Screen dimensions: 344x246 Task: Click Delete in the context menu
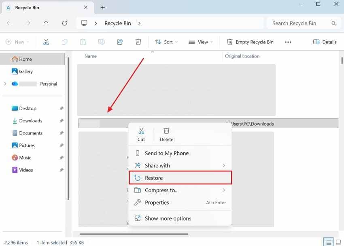click(x=166, y=135)
